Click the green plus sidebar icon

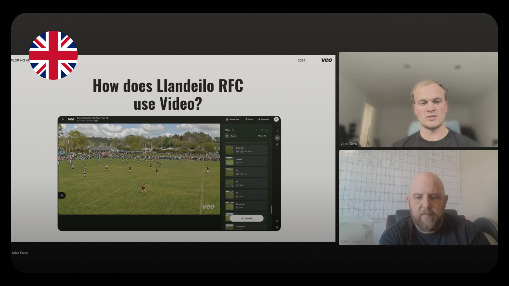(x=277, y=131)
